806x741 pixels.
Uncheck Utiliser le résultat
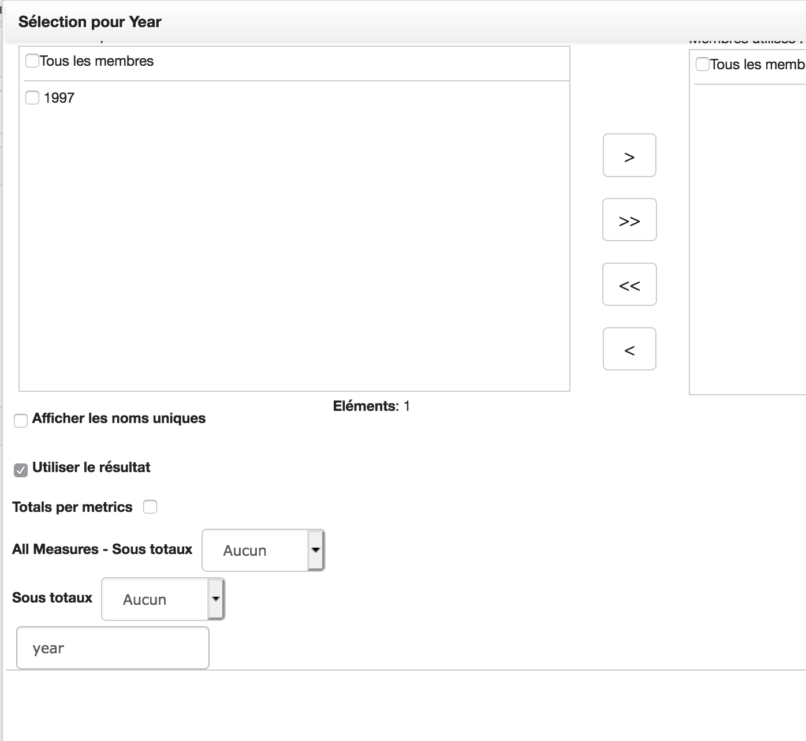click(20, 470)
